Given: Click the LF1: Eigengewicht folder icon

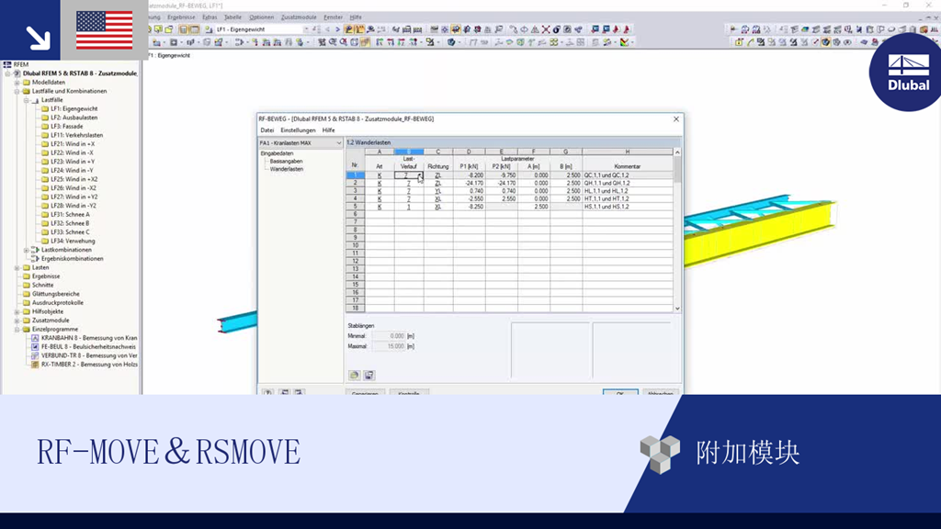Looking at the screenshot, I should 45,108.
